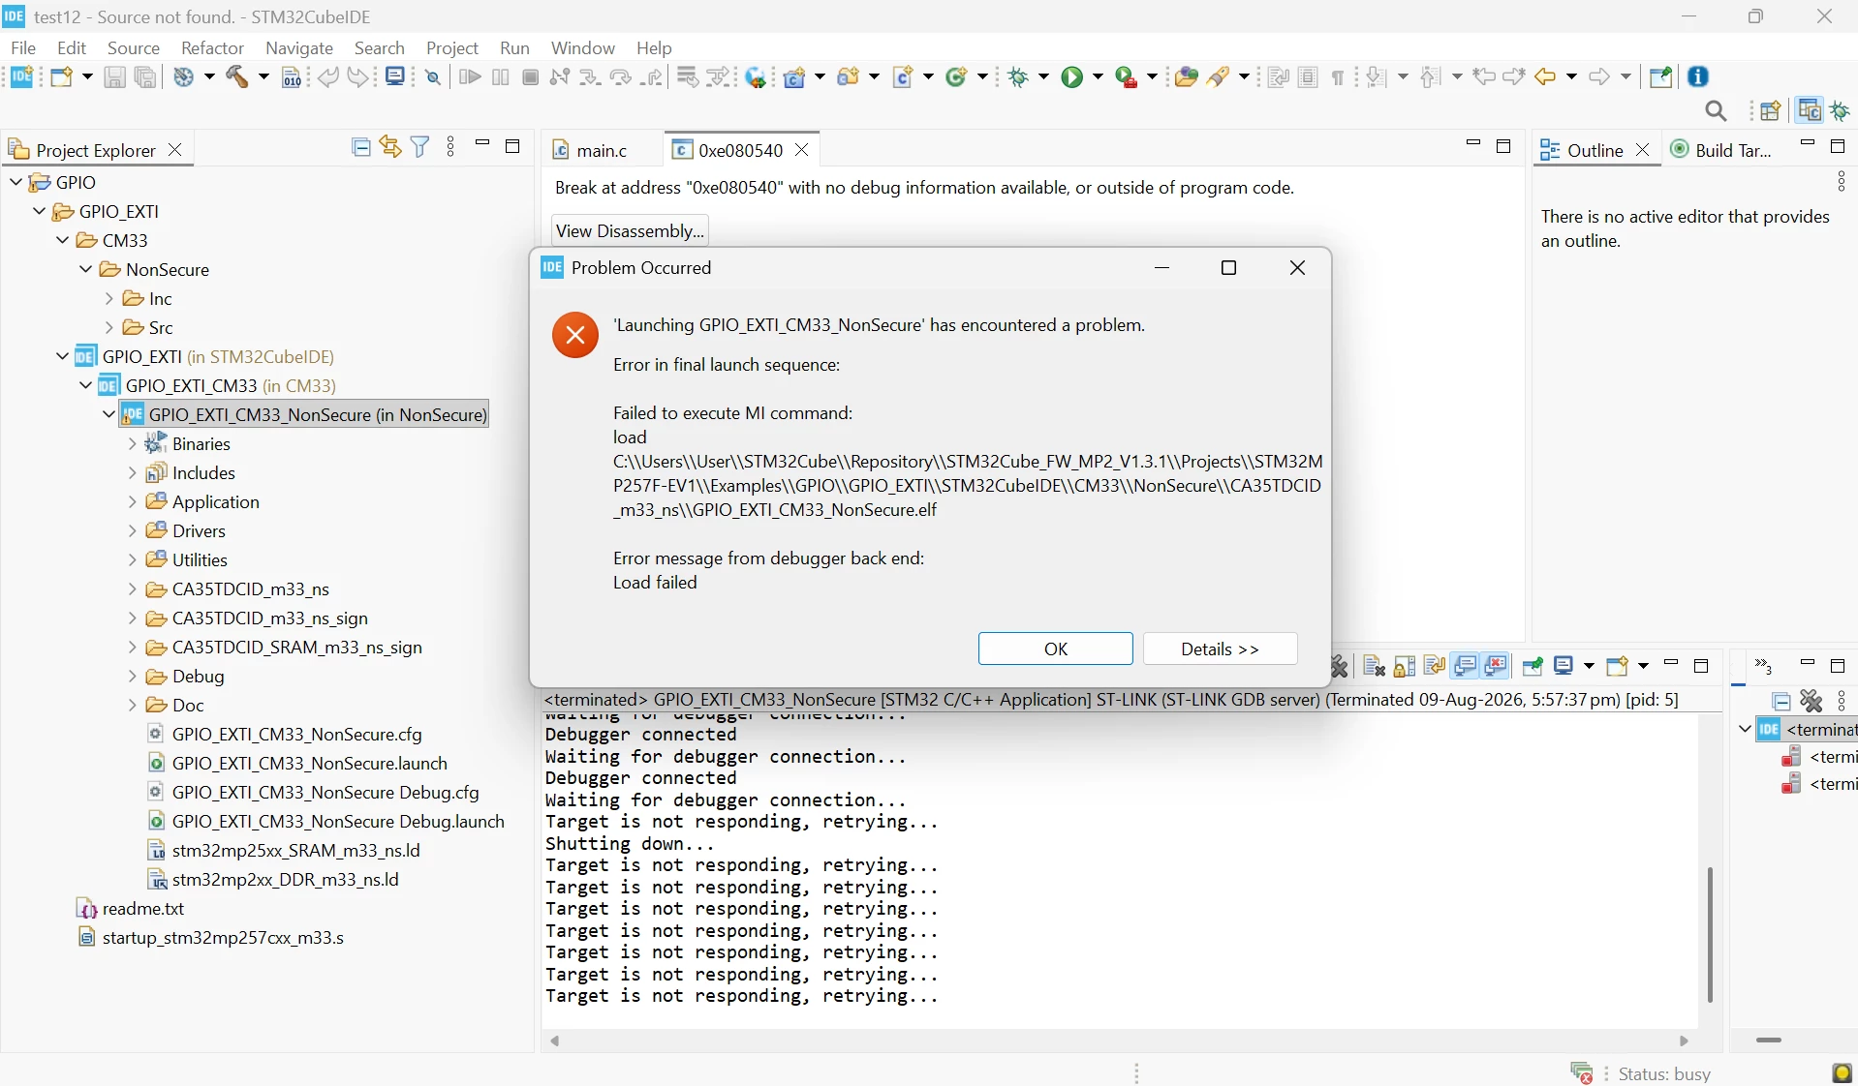Image resolution: width=1858 pixels, height=1086 pixels.
Task: Toggle Word Wrap in console toolbar
Action: pos(1435,666)
